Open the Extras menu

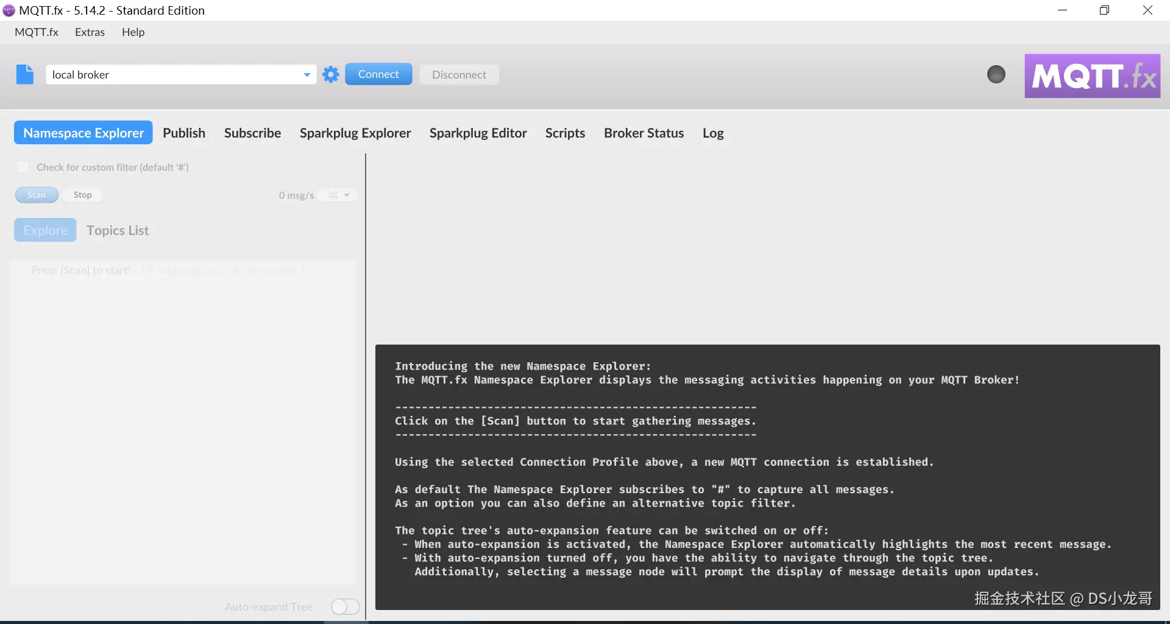tap(90, 32)
